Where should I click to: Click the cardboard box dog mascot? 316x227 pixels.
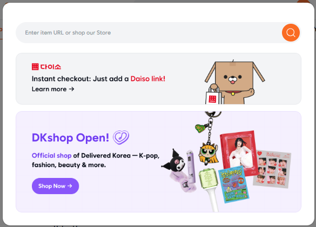pyautogui.click(x=235, y=82)
